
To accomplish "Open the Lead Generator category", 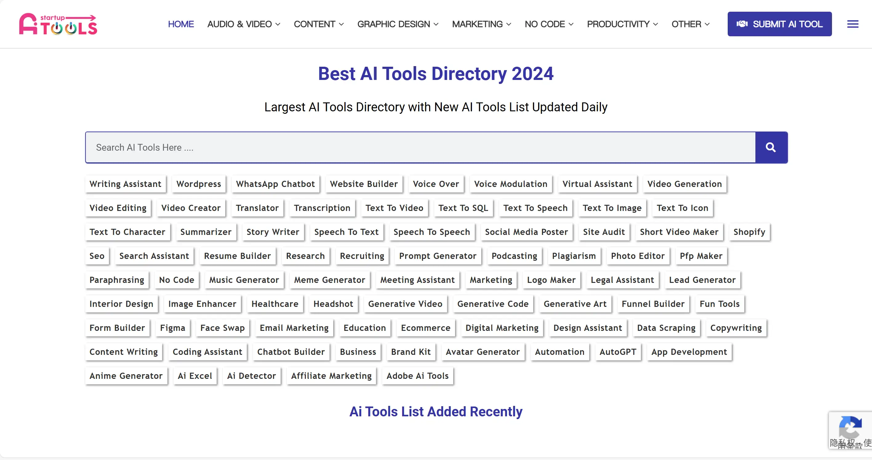I will pos(702,280).
